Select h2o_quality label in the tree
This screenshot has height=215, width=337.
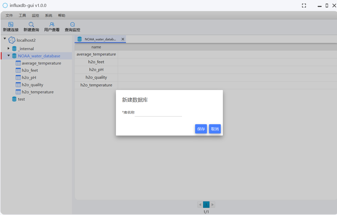(33, 85)
